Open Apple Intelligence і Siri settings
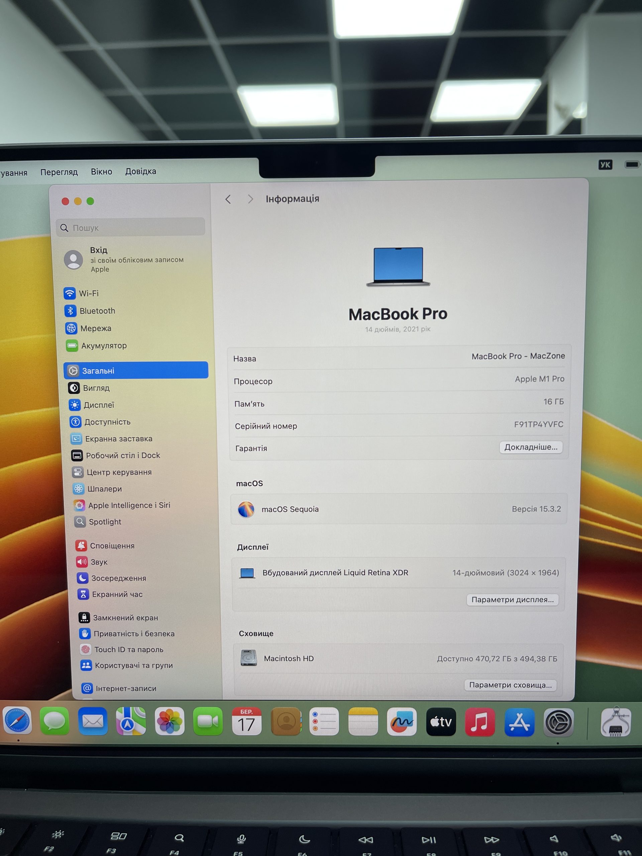Image resolution: width=642 pixels, height=856 pixels. 122,505
